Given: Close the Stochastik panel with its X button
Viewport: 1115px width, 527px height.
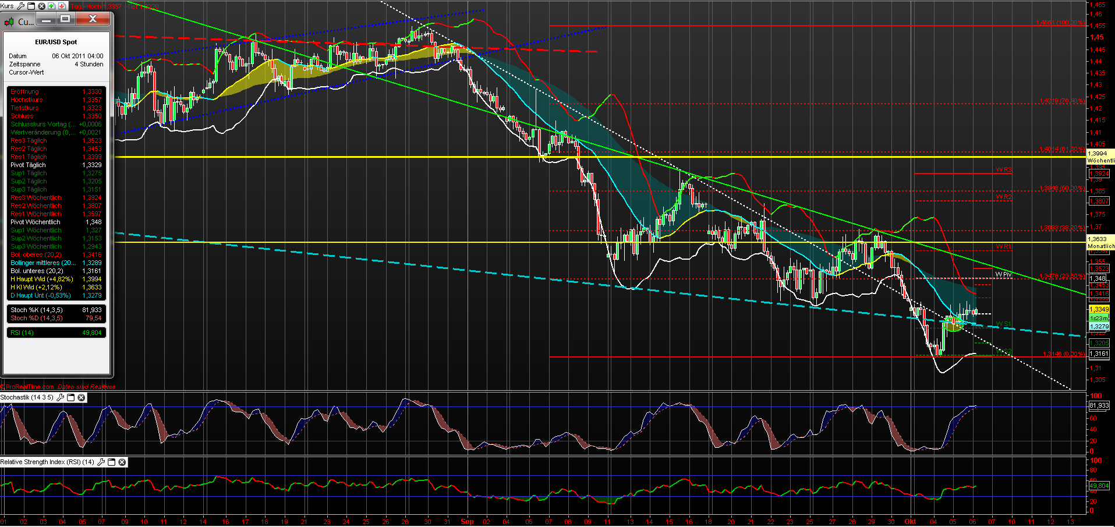Looking at the screenshot, I should pos(82,397).
